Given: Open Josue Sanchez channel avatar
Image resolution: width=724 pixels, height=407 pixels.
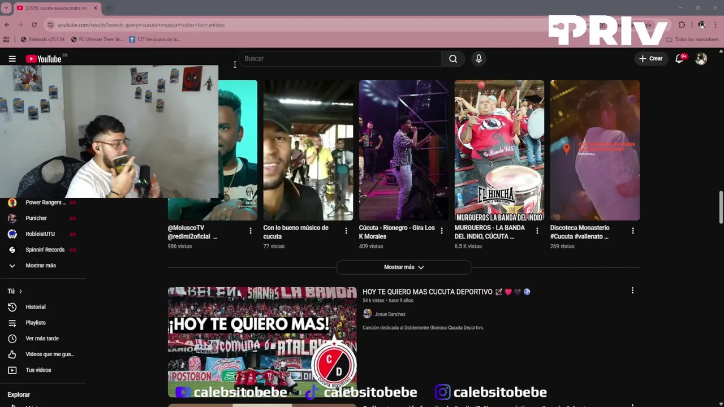Looking at the screenshot, I should (x=367, y=314).
